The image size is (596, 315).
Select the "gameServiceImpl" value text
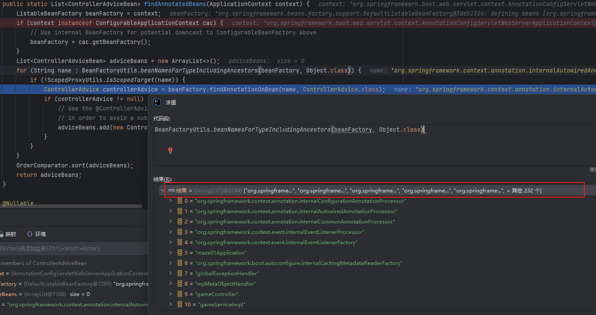point(221,305)
